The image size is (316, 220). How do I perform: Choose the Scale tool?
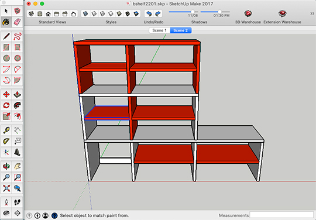(x=6, y=116)
